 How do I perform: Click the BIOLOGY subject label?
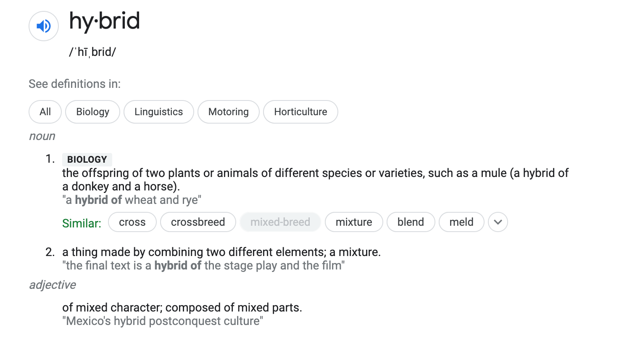click(x=87, y=160)
